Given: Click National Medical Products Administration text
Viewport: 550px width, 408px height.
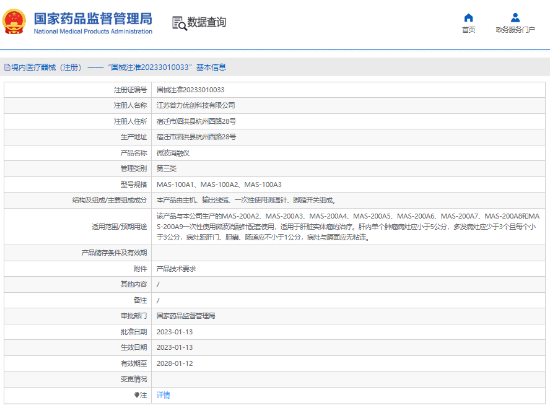Looking at the screenshot, I should (x=93, y=32).
